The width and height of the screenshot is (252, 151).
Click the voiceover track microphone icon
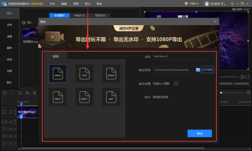[4, 143]
